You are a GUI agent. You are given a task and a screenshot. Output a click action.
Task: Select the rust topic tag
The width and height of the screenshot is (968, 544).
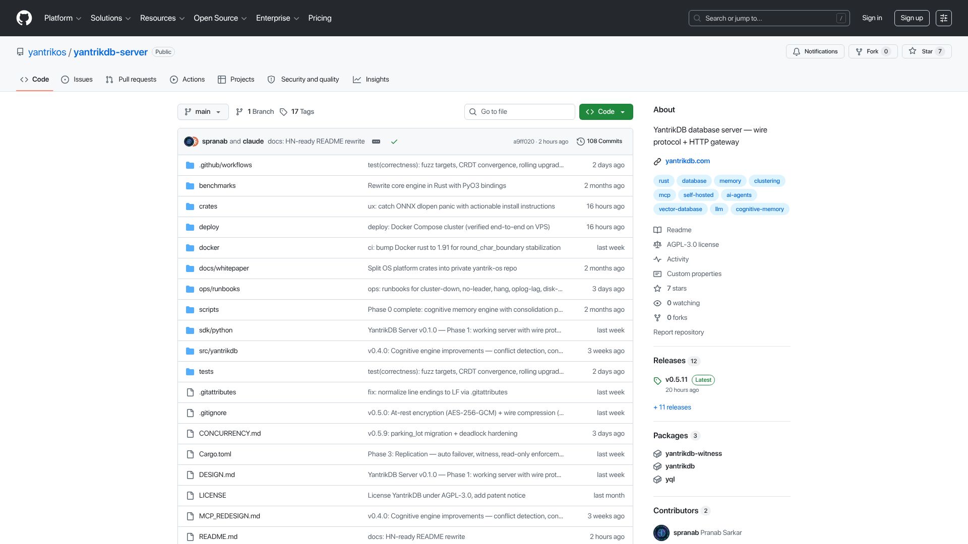click(663, 181)
